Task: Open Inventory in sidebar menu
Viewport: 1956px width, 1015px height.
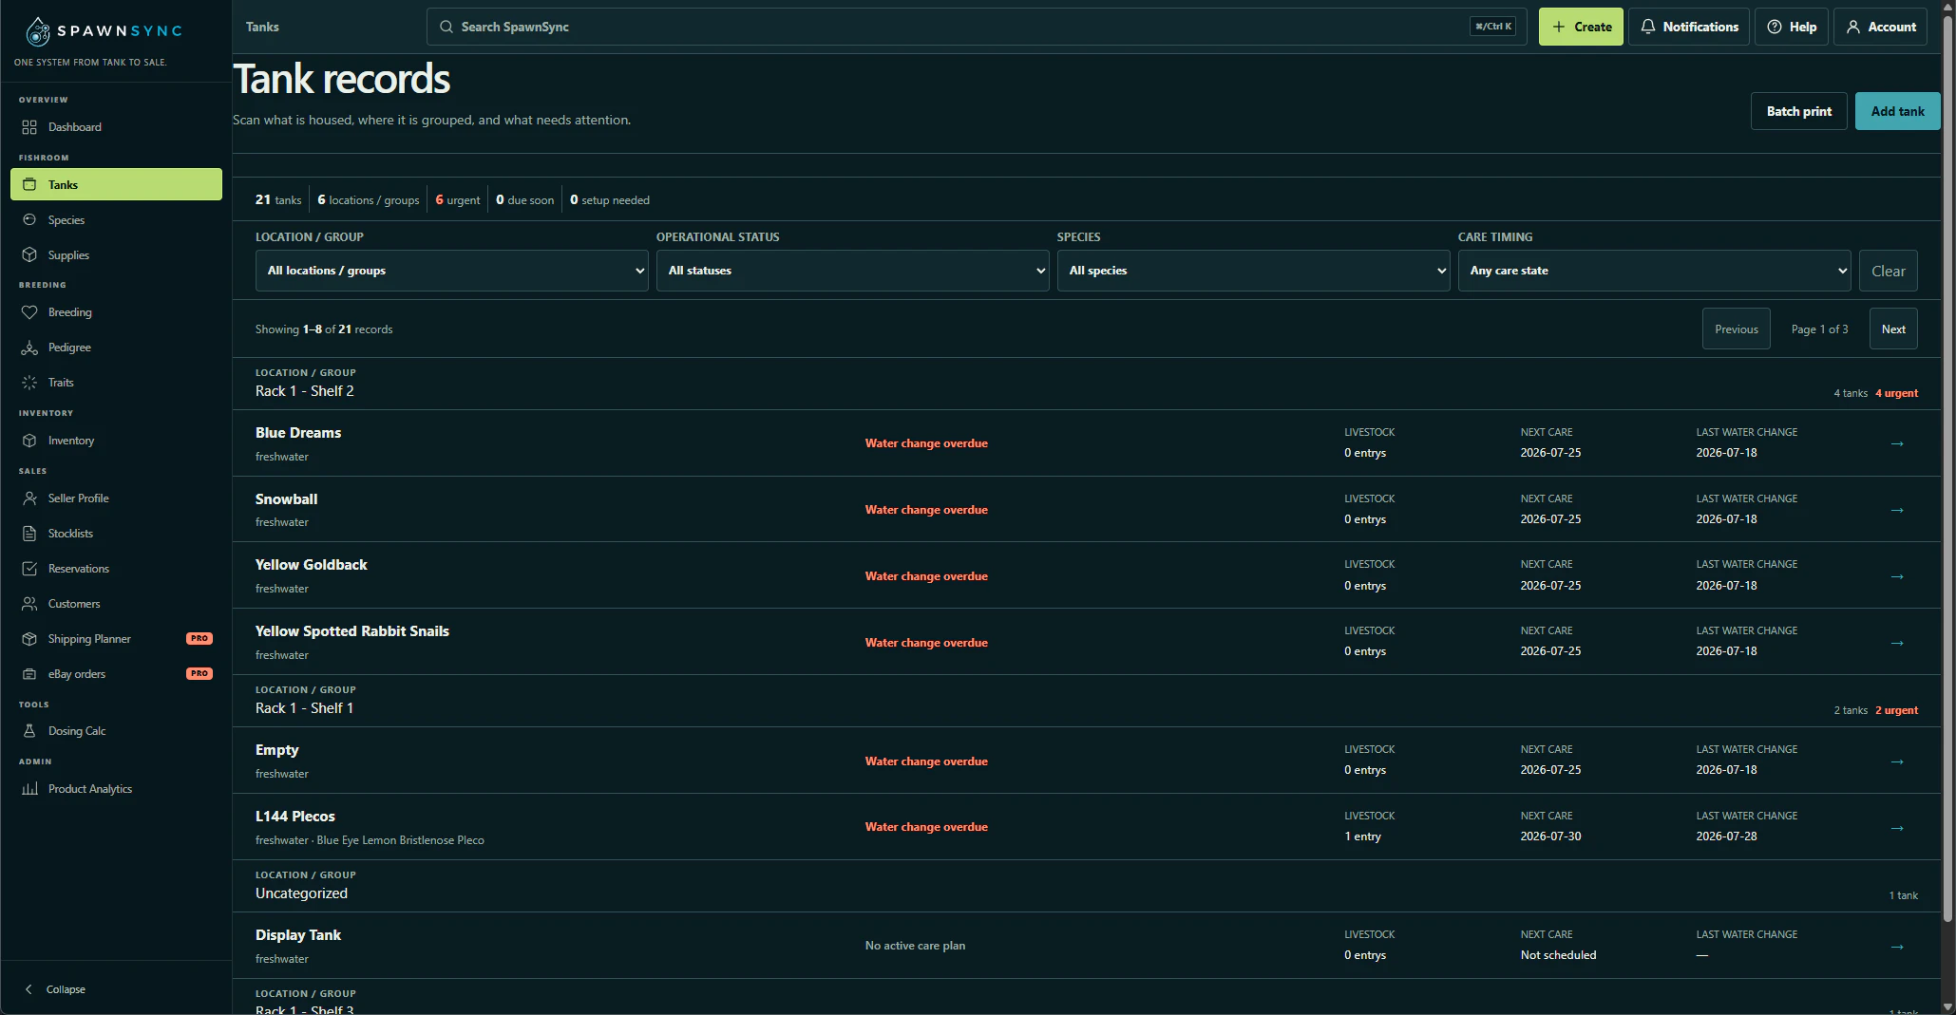Action: 116,441
